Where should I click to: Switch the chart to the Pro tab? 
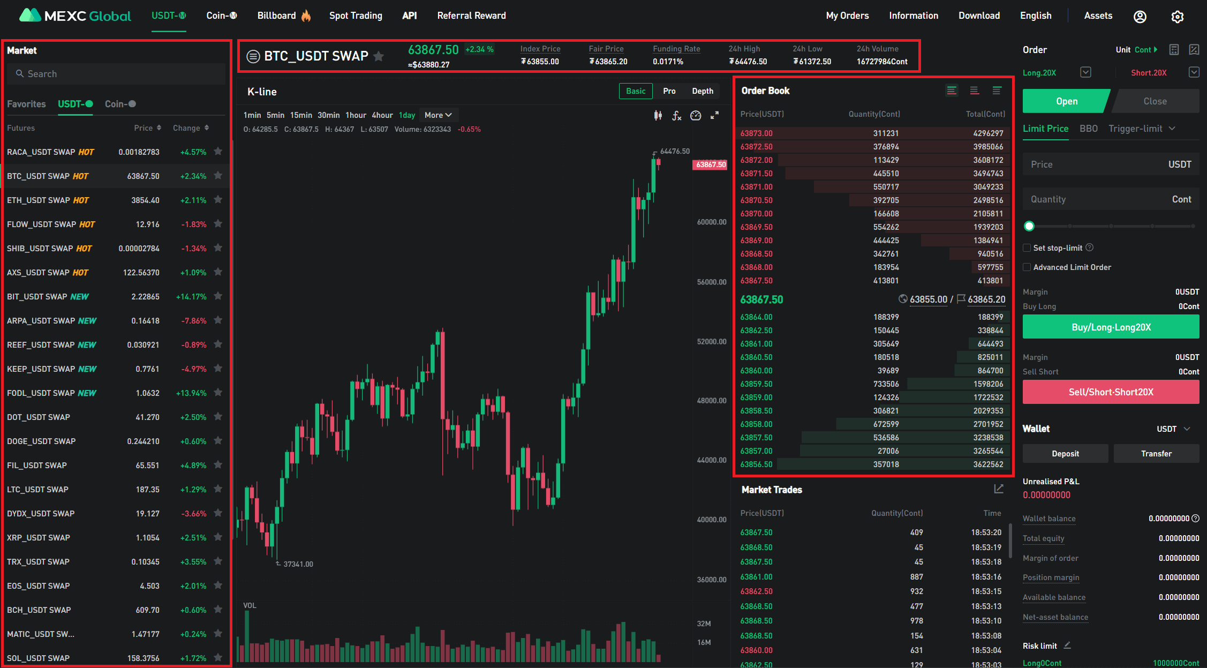[669, 91]
